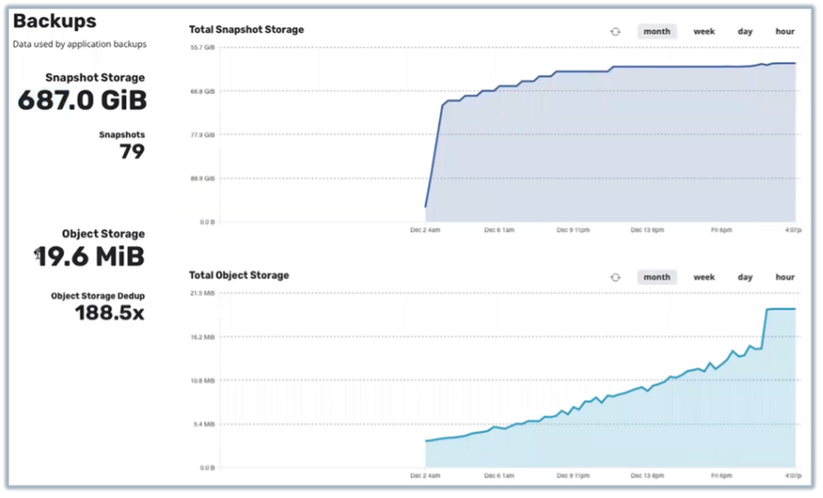Click the 19.6 MiB Object Storage value
This screenshot has width=823, height=498.
91,256
